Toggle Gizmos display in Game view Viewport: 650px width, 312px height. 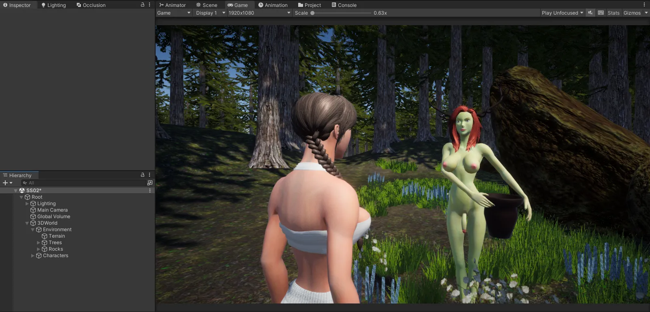click(632, 13)
